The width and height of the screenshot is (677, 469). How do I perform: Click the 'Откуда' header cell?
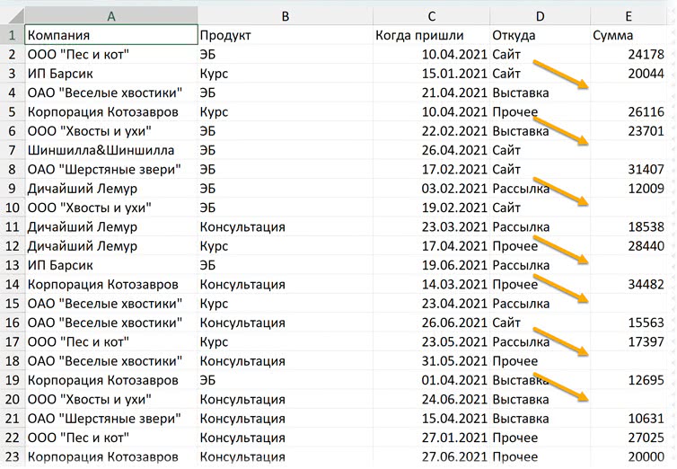click(541, 35)
